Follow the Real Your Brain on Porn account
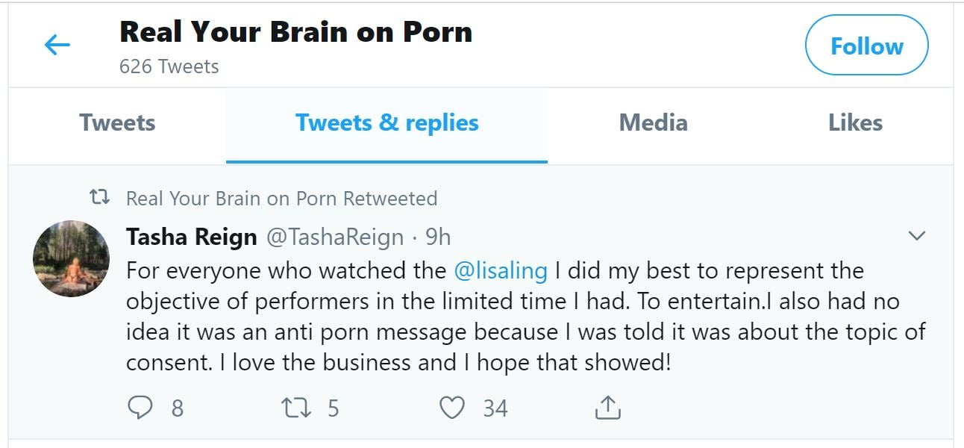This screenshot has width=964, height=448. click(x=866, y=46)
